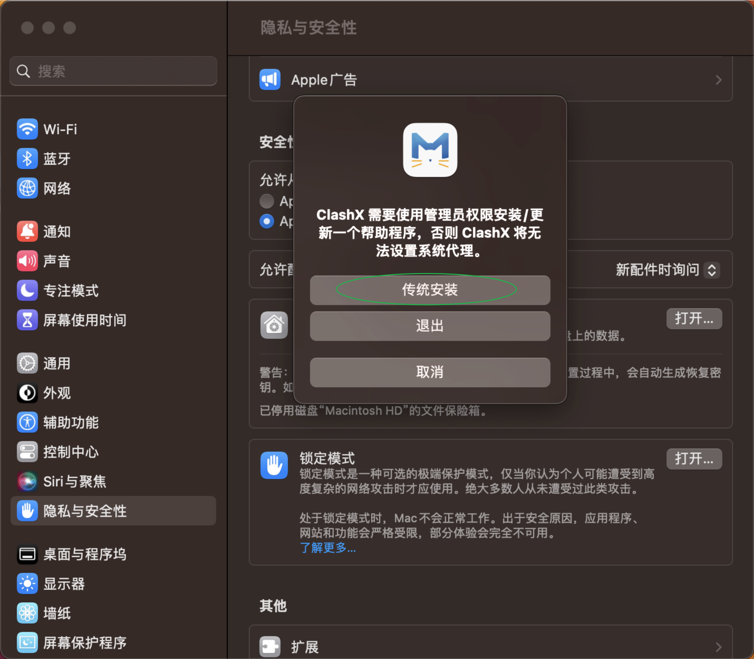Expand the Apple广告 row chevron
754x659 pixels.
[x=718, y=80]
